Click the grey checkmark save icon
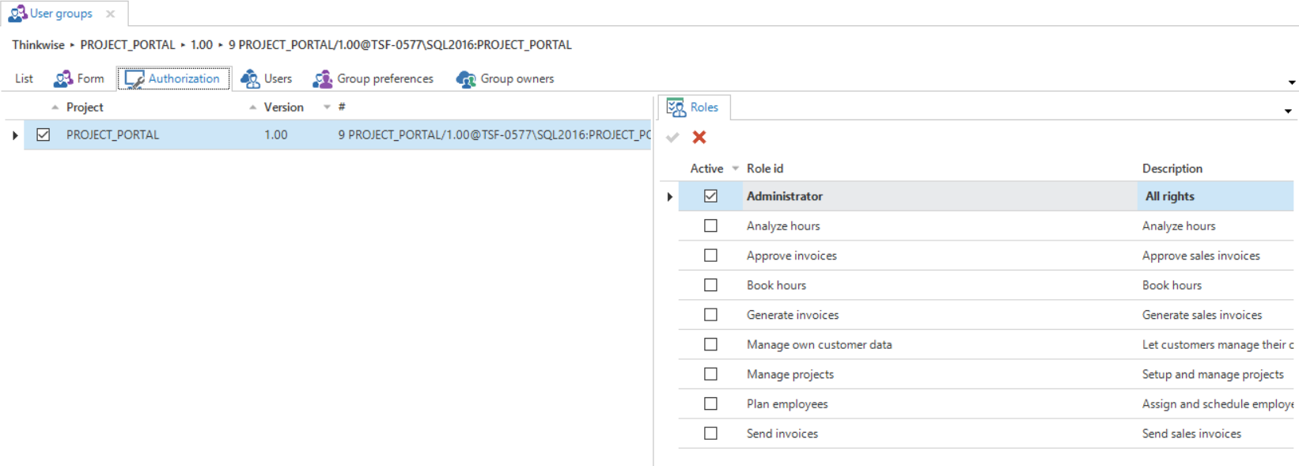The height and width of the screenshot is (466, 1299). pyautogui.click(x=672, y=138)
